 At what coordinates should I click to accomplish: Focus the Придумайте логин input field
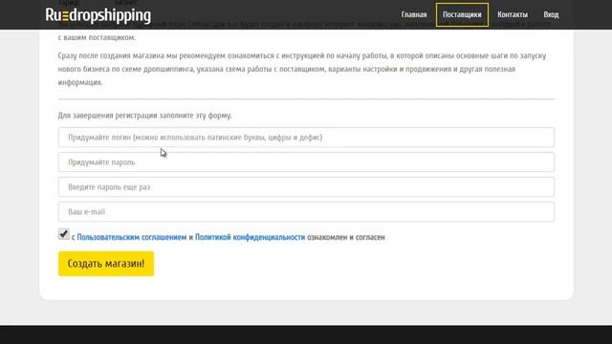(x=306, y=138)
